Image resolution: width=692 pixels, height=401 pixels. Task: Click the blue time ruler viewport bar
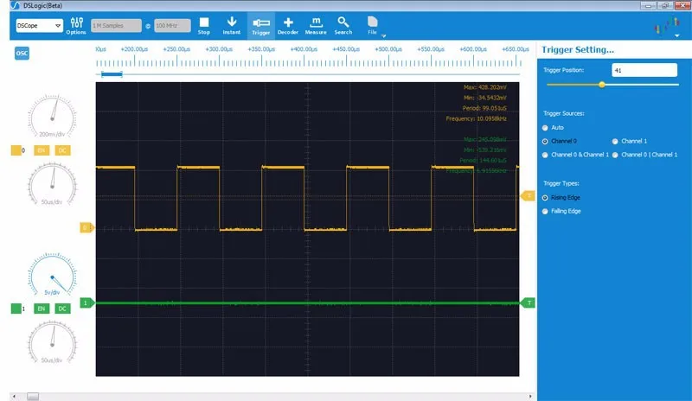tap(112, 74)
